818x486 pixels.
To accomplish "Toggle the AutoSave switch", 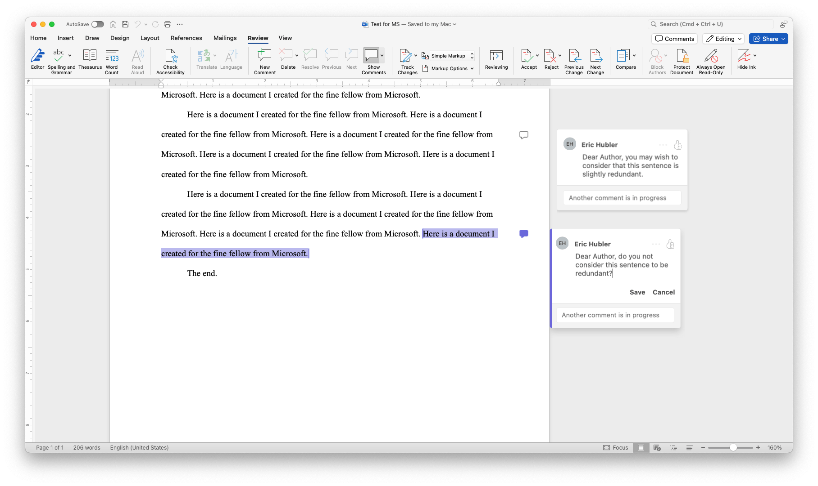I will pyautogui.click(x=97, y=24).
